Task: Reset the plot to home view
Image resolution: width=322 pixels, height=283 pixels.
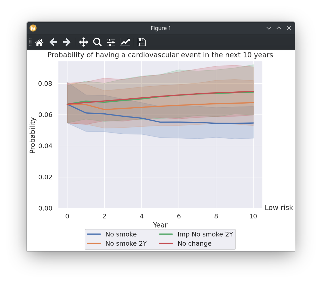Action: [39, 42]
